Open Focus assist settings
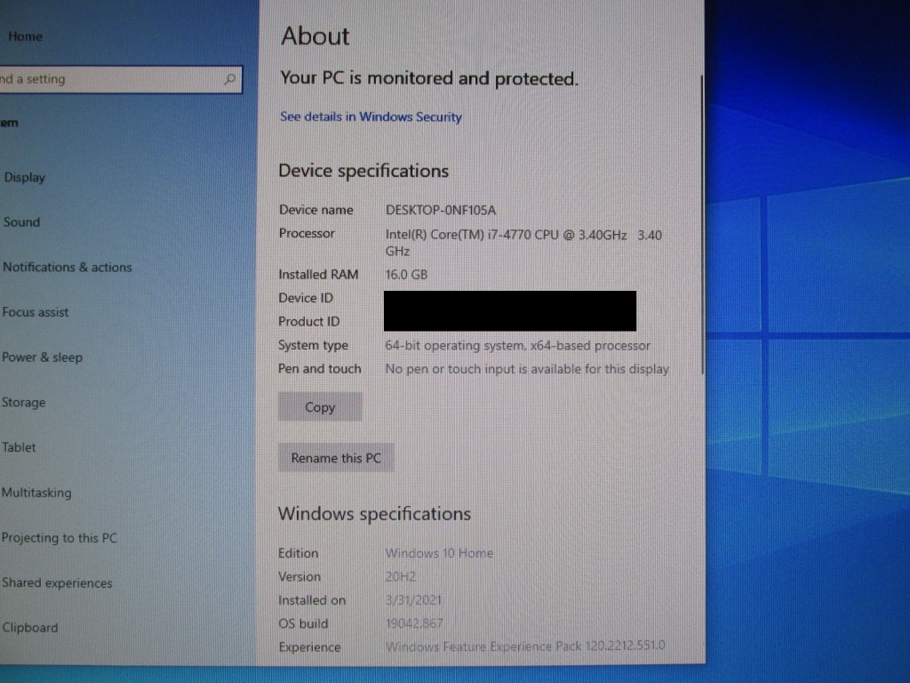 pyautogui.click(x=36, y=312)
